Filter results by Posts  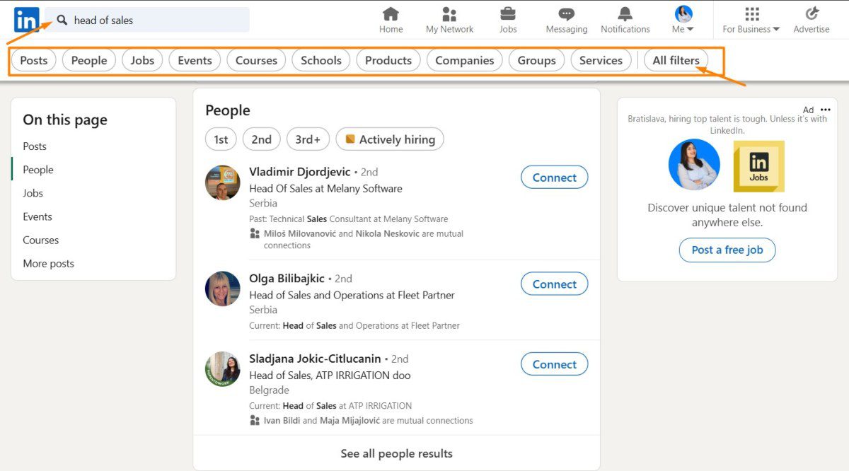(x=34, y=60)
